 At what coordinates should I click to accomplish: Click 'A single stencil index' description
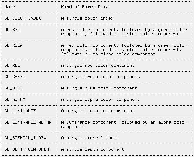coord(90,138)
